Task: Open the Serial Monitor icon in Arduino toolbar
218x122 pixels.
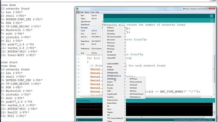Action: point(211,16)
